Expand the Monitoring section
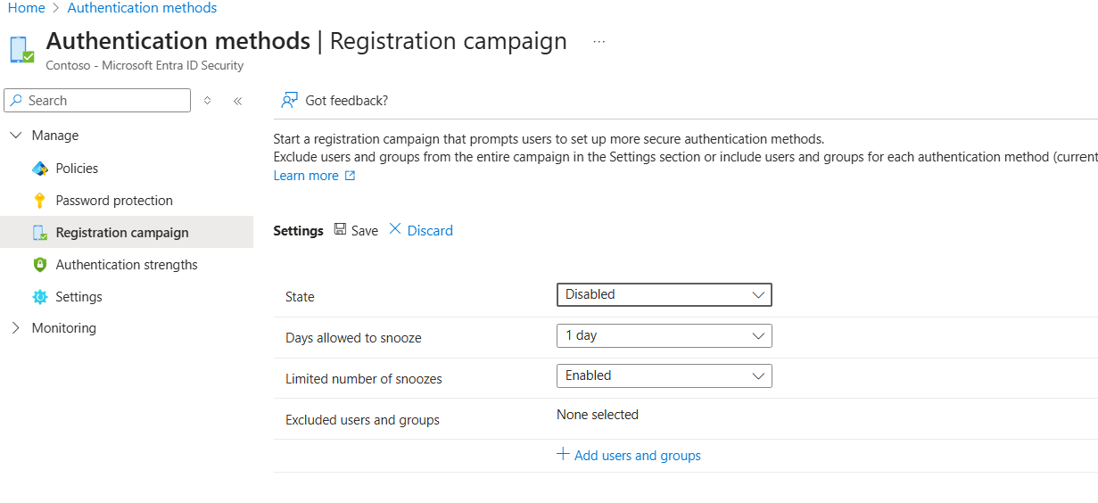 (x=16, y=328)
